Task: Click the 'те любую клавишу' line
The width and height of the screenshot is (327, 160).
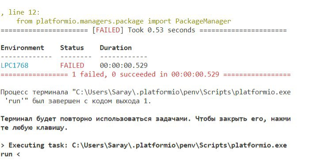Action: coord(34,128)
